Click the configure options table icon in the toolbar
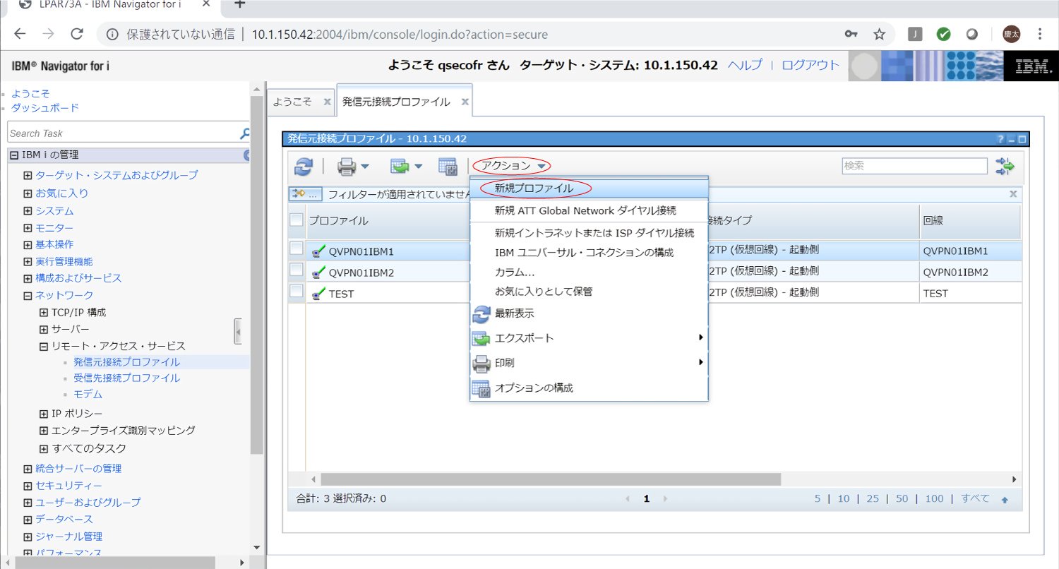Viewport: 1059px width, 569px height. [x=448, y=167]
